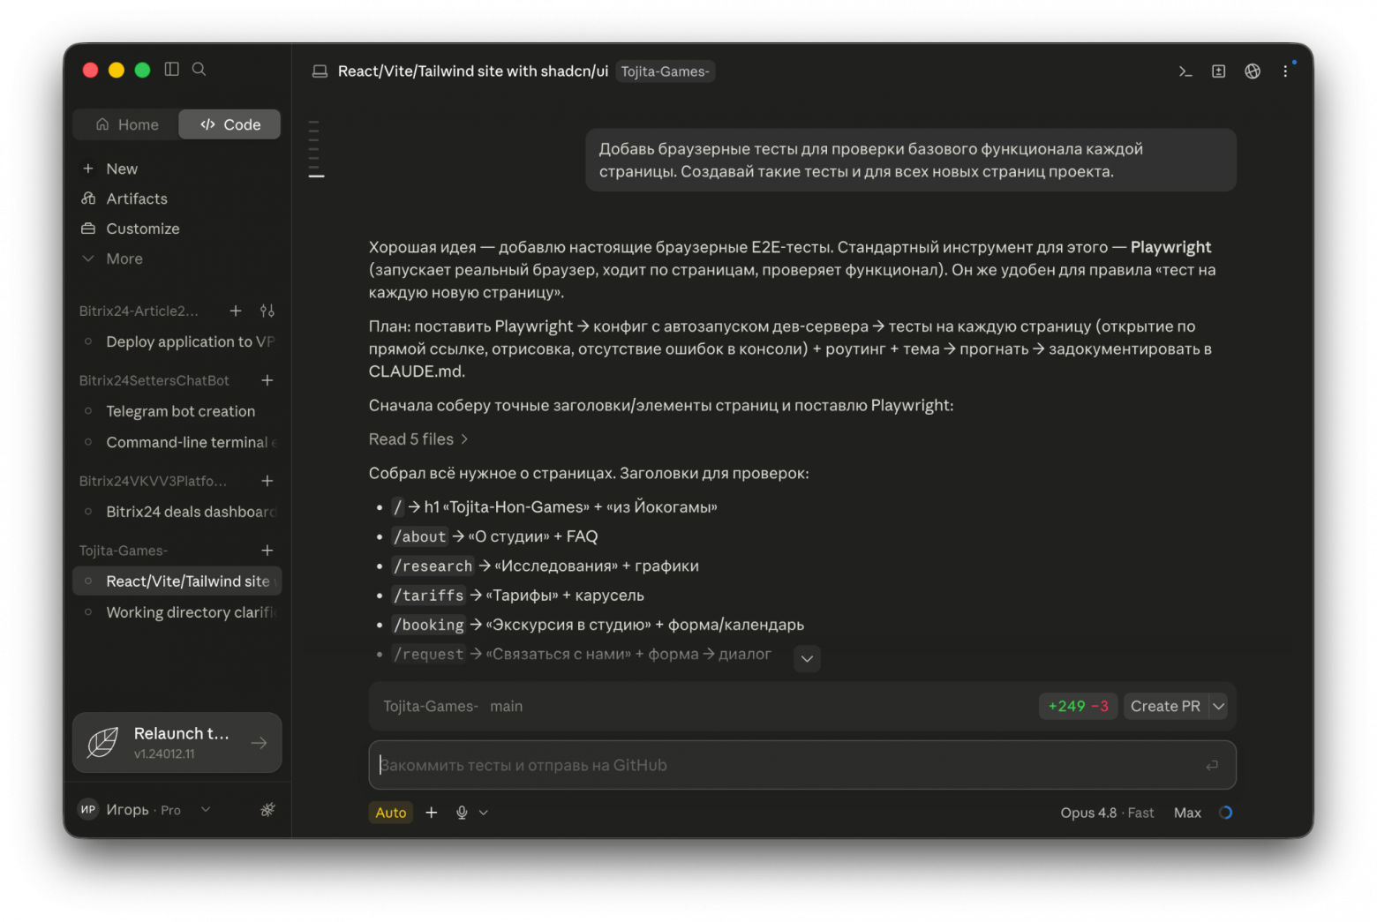
Task: Switch to the Home tab
Action: (x=126, y=124)
